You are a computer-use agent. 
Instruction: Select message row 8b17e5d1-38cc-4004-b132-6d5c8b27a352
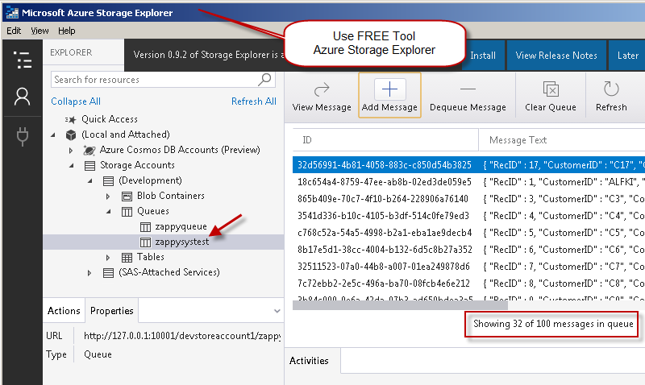(x=469, y=250)
